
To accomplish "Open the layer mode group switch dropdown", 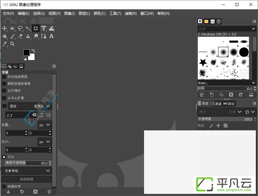I will [250, 112].
